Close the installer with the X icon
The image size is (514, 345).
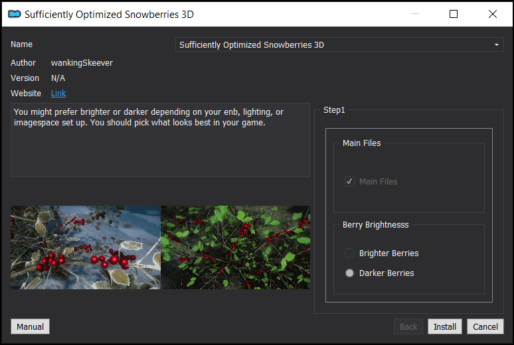pyautogui.click(x=492, y=14)
